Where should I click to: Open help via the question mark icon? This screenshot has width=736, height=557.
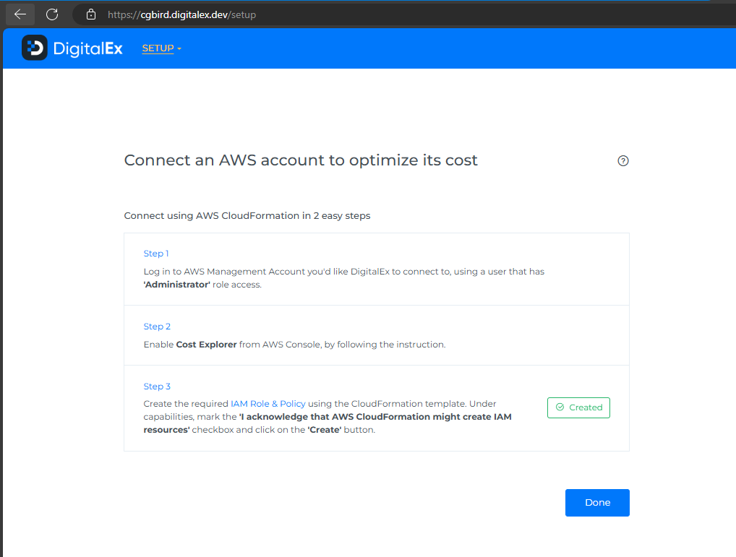(623, 161)
